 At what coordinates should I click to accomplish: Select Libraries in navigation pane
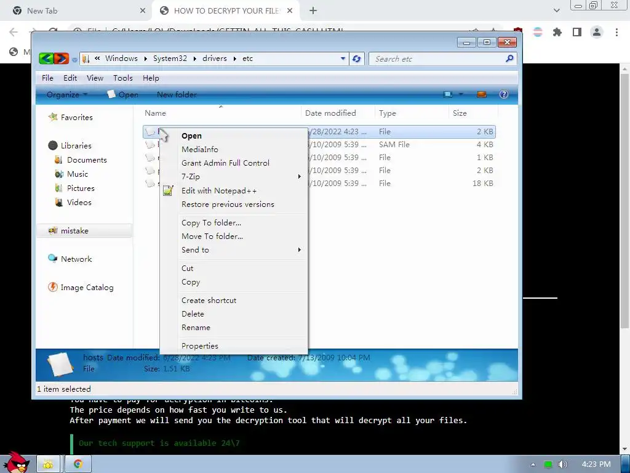click(x=70, y=145)
